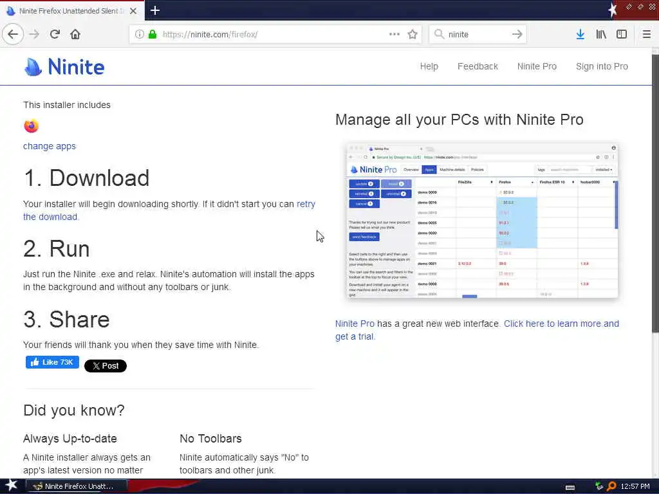
Task: Click the network tray icon in taskbar
Action: [x=599, y=486]
